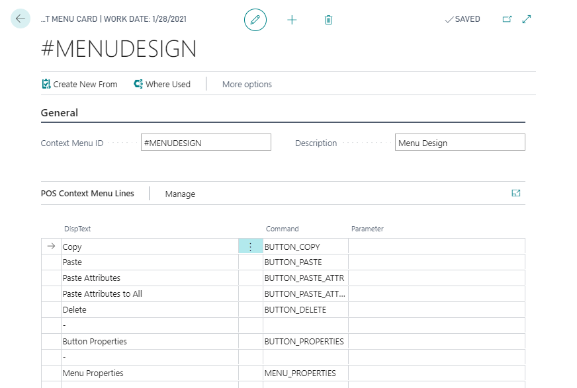Click the plus icon to add new
Viewport: 577px width, 388px height.
292,20
